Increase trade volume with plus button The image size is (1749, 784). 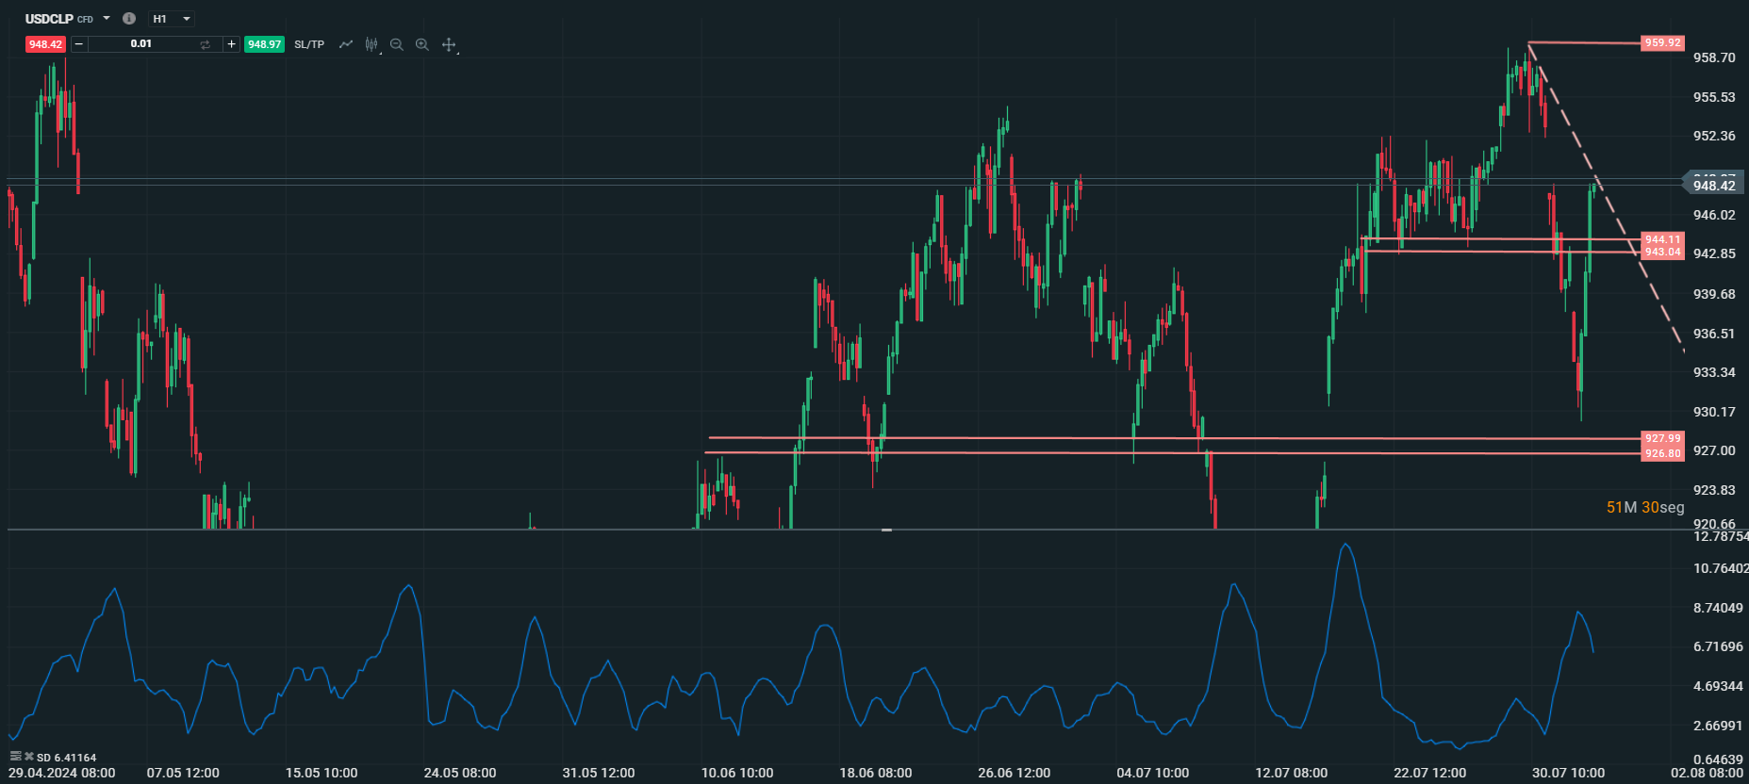[231, 44]
